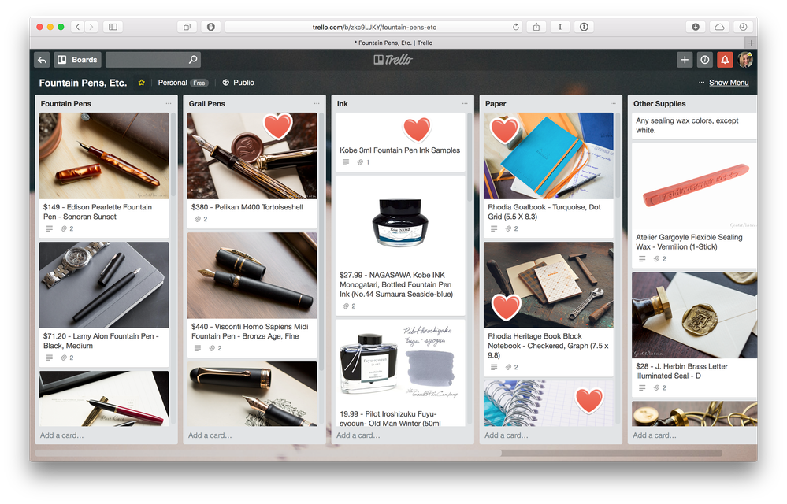Open the red notifications bell
The width and height of the screenshot is (787, 504).
click(725, 60)
